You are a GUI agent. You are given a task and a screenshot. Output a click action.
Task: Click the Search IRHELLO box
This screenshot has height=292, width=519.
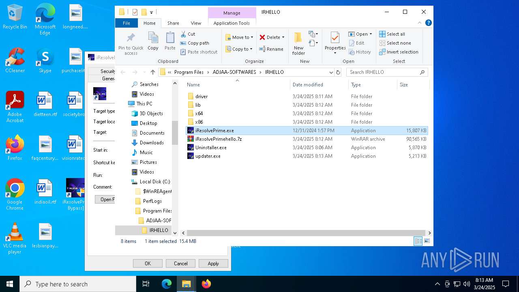[x=387, y=72]
